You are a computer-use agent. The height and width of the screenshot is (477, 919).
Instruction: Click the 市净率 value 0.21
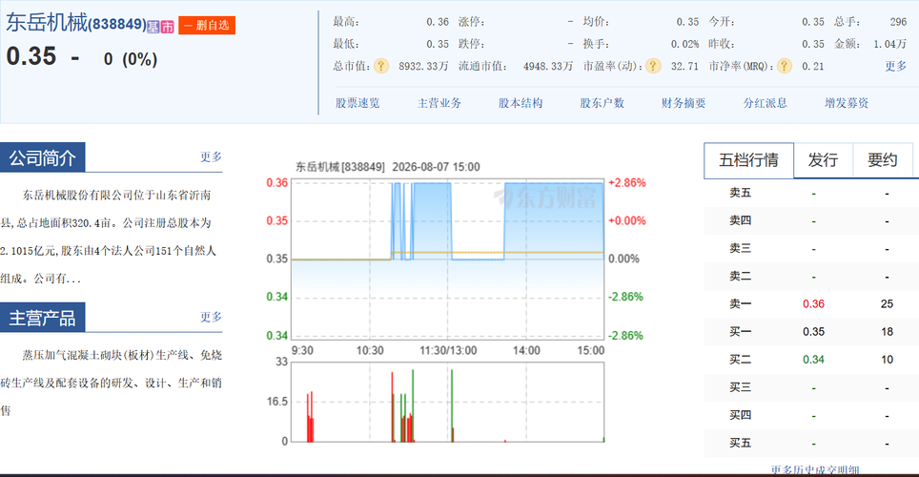(x=813, y=66)
